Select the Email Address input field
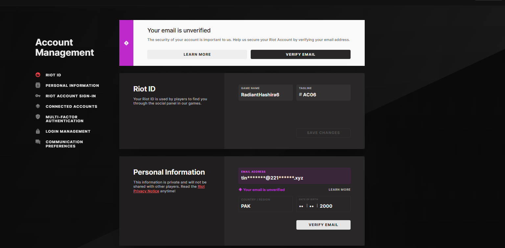The width and height of the screenshot is (505, 248). pos(294,176)
